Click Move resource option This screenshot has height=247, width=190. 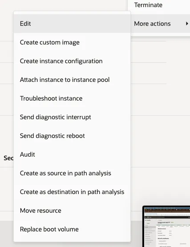[72, 211]
